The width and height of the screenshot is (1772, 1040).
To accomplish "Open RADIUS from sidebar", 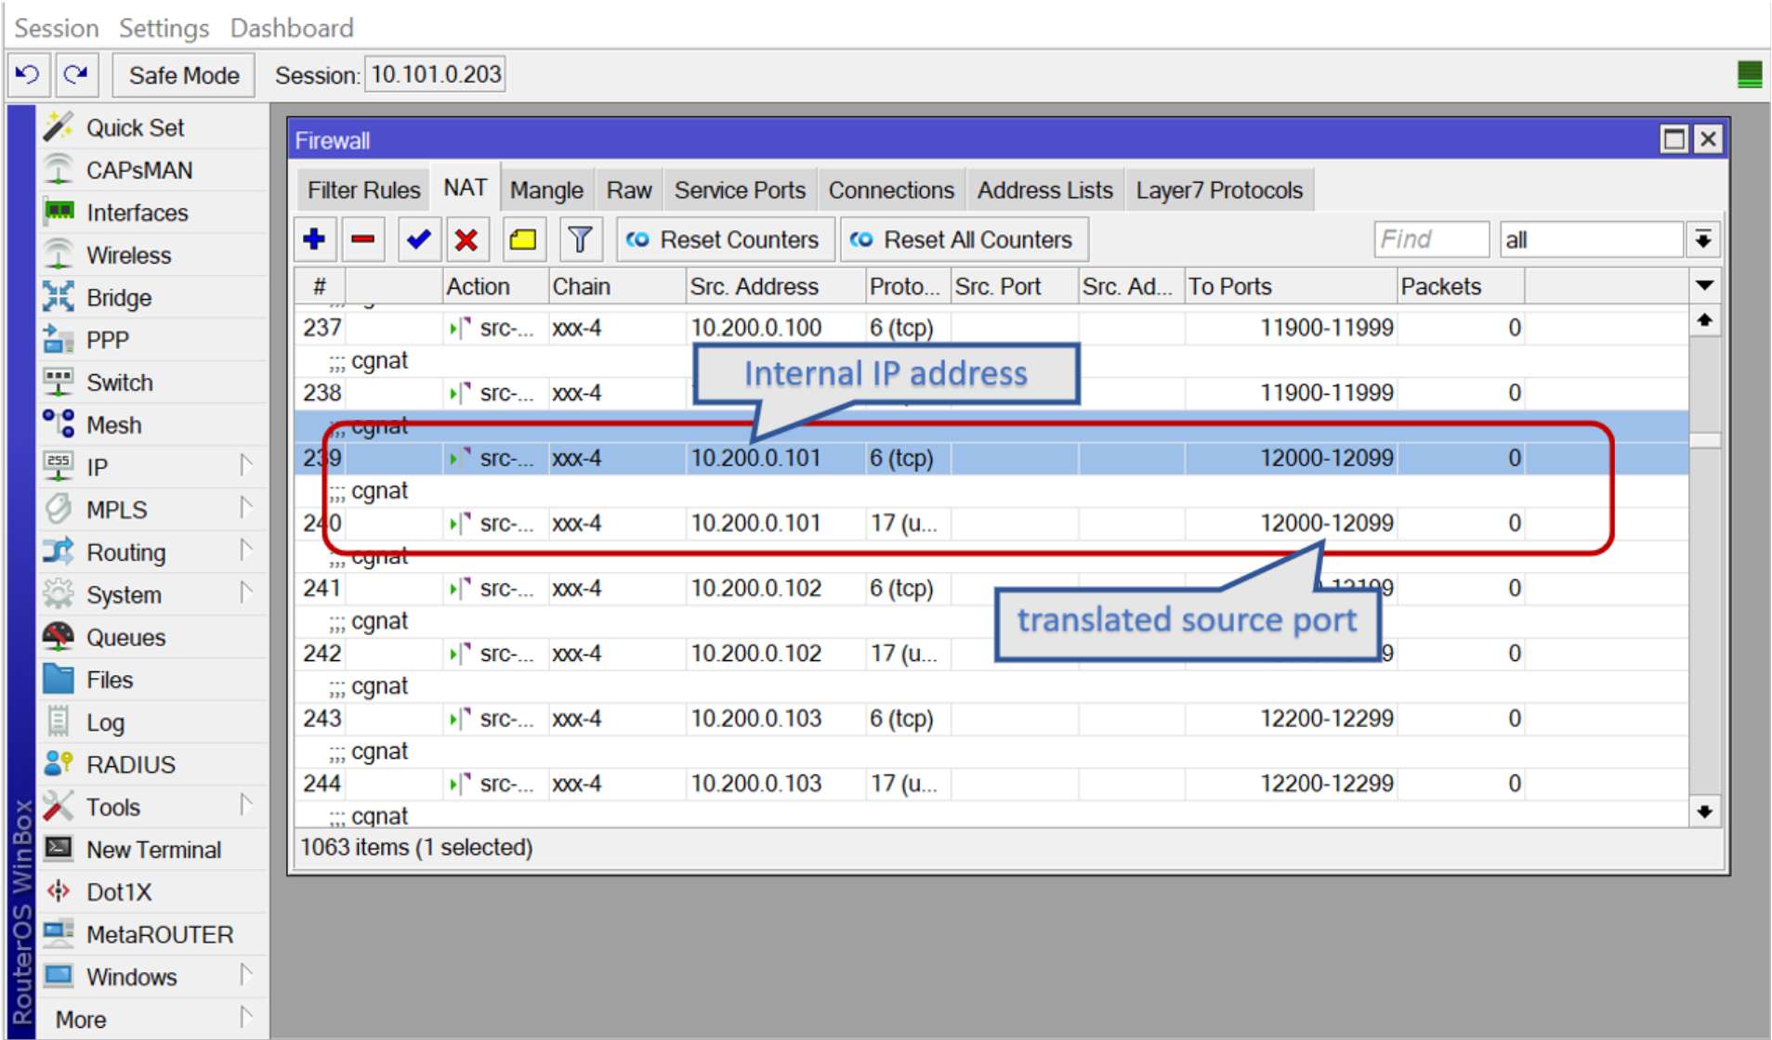I will (131, 765).
